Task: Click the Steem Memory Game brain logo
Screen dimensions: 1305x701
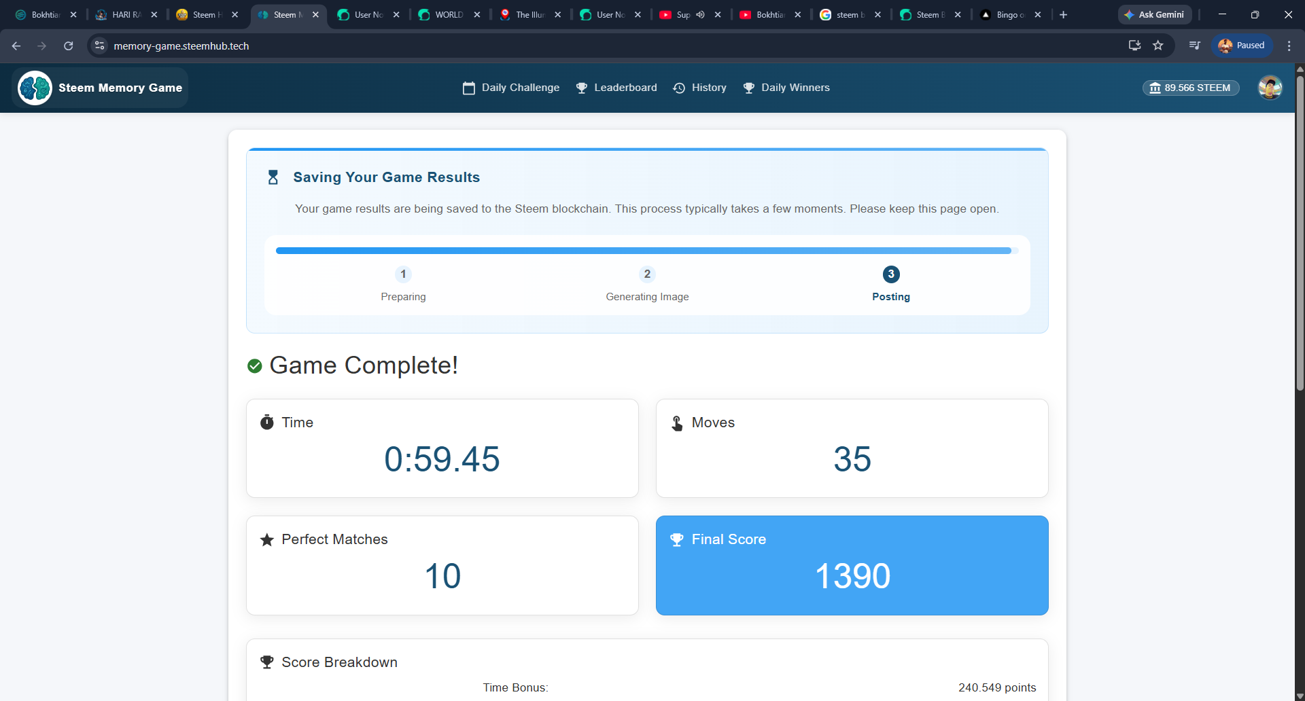Action: coord(35,88)
